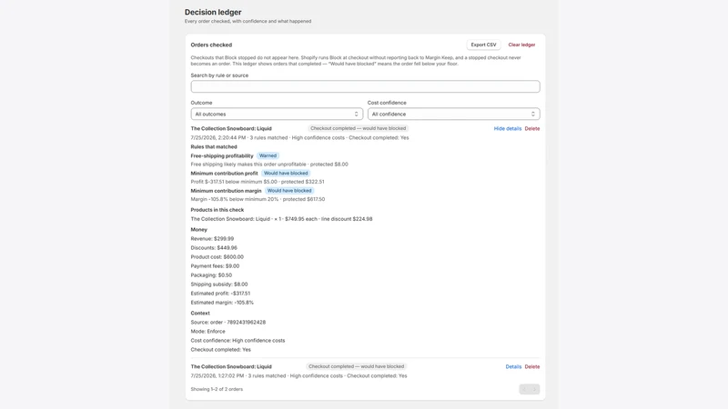Click the Rules that matched heading
Viewport: 728px width, 409px height.
[x=214, y=146]
